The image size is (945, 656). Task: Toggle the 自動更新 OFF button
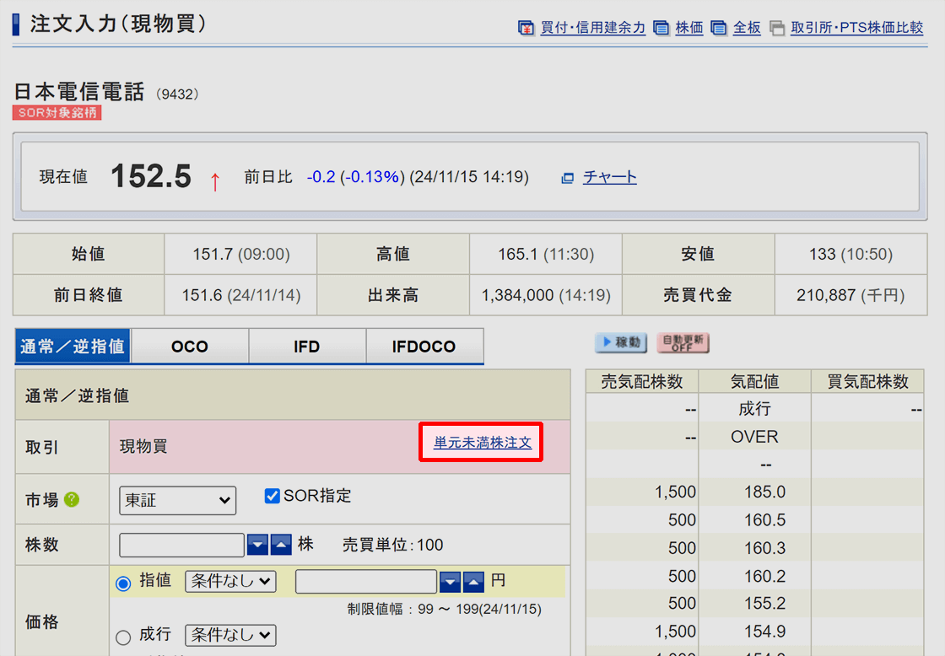coord(683,343)
